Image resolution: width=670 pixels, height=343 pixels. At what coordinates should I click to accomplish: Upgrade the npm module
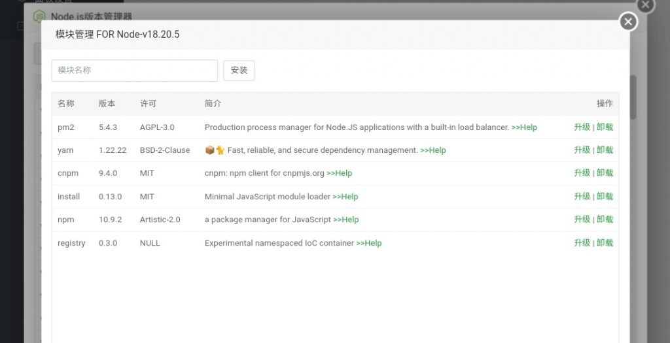(x=582, y=220)
